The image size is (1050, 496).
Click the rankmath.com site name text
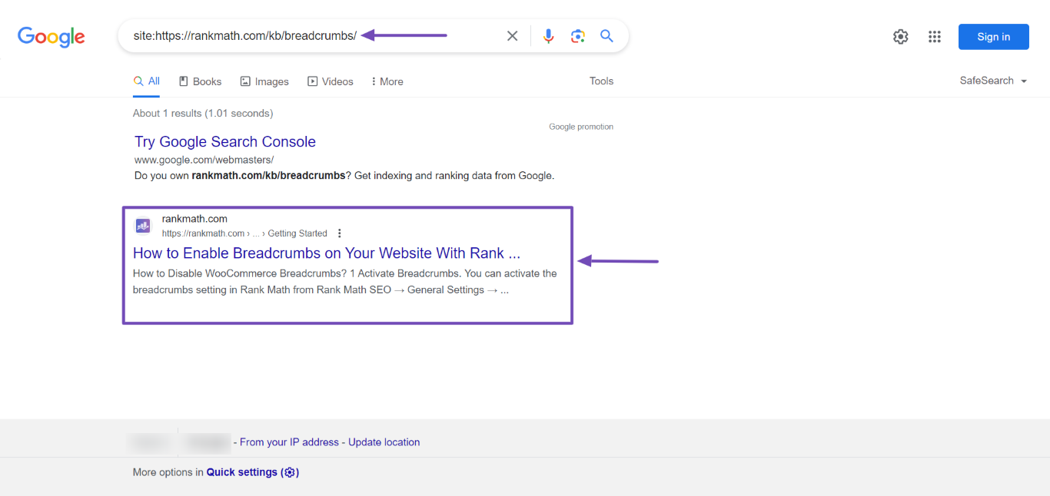pyautogui.click(x=194, y=219)
